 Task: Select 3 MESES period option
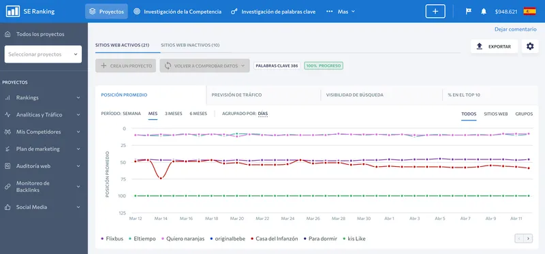click(174, 114)
